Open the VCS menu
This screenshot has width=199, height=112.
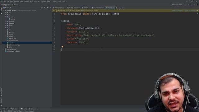point(39,2)
